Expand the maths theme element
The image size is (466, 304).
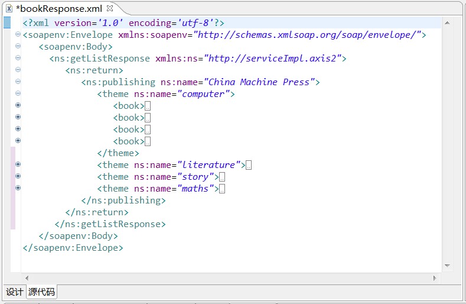[x=18, y=188]
